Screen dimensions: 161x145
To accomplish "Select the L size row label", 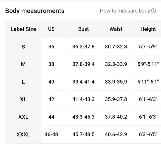I will click(x=23, y=82).
